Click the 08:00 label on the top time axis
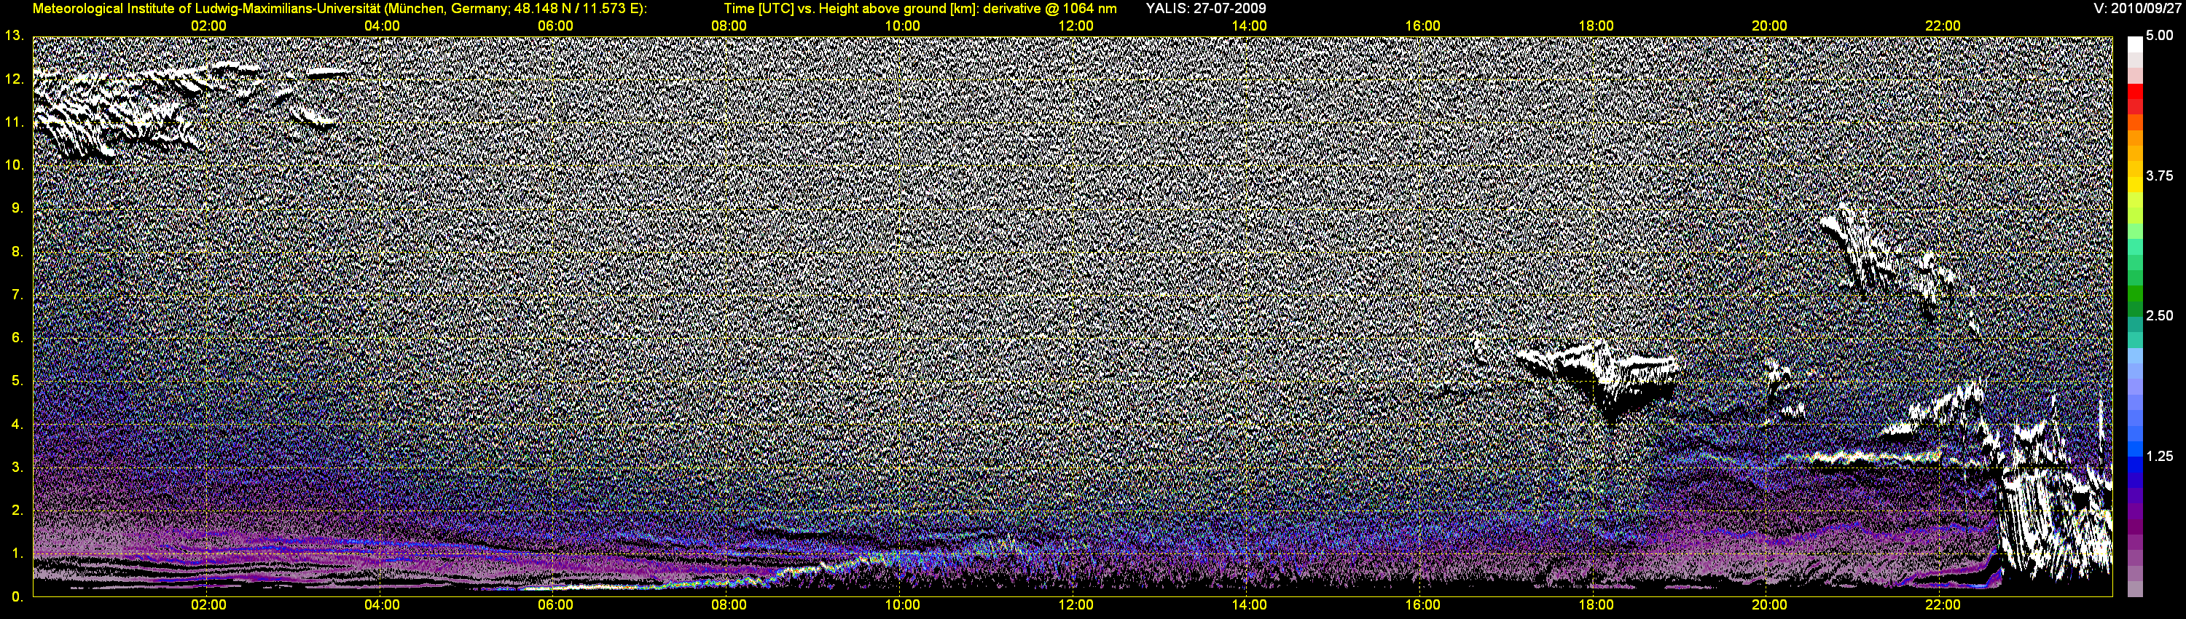 click(x=729, y=26)
